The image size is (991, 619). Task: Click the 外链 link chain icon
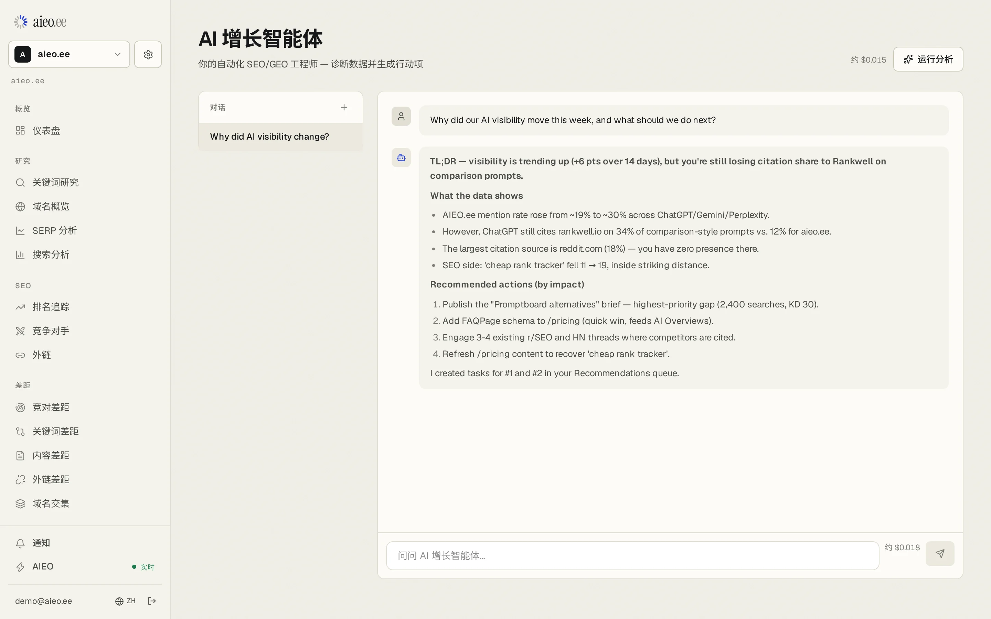click(x=20, y=355)
